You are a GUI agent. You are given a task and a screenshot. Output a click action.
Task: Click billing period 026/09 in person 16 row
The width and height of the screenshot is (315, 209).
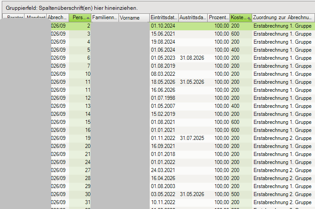click(x=58, y=130)
